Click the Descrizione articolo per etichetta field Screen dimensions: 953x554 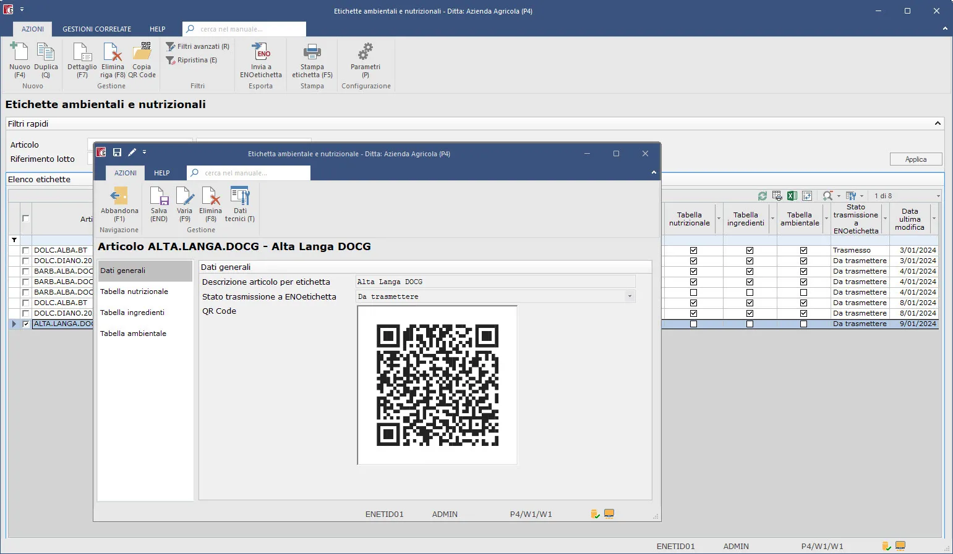(495, 282)
